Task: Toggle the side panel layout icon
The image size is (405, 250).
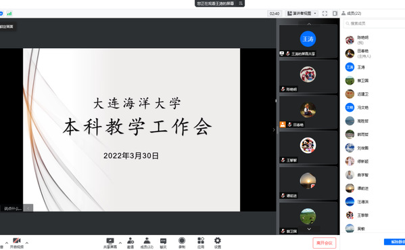Action: [335, 14]
